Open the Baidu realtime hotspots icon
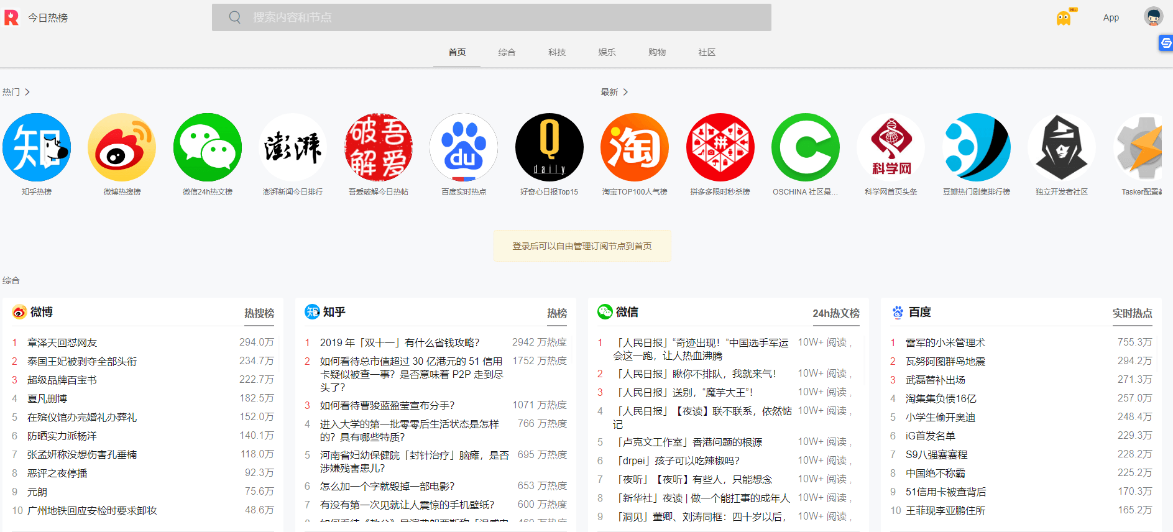The height and width of the screenshot is (532, 1173). pyautogui.click(x=464, y=147)
